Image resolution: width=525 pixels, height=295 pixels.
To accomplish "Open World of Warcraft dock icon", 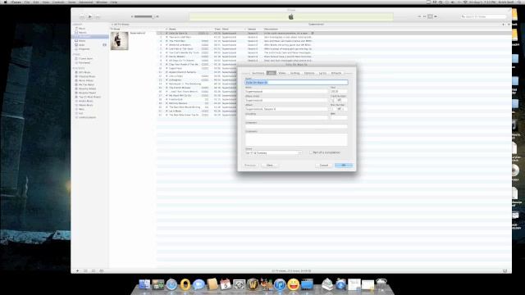I will pos(253,284).
